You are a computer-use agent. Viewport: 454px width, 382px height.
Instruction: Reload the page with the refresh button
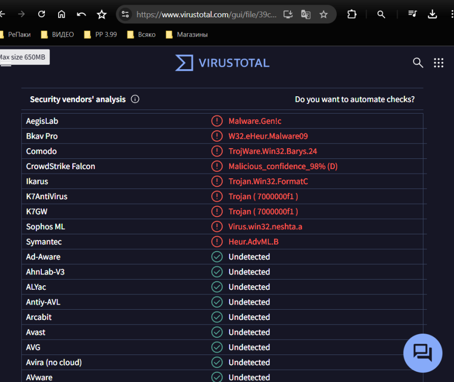42,14
